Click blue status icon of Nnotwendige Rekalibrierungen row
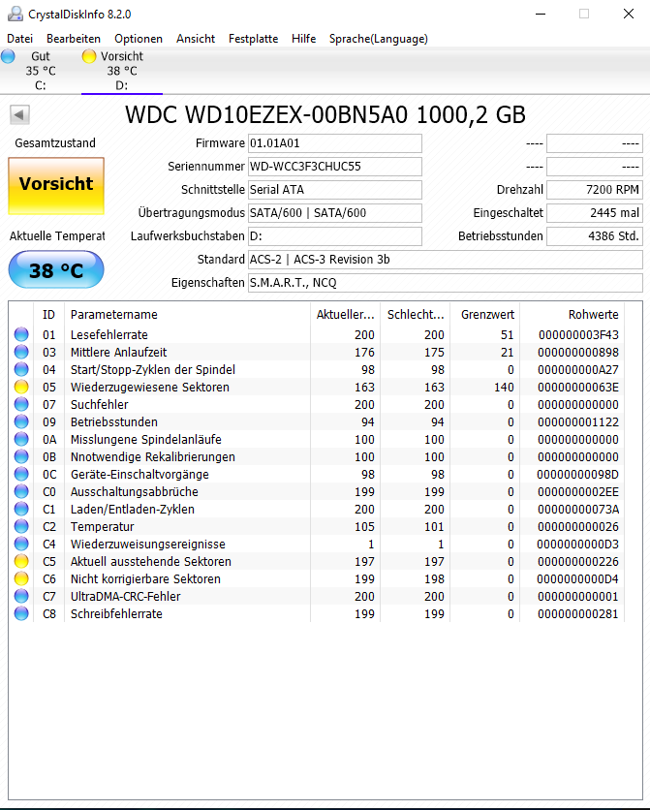The height and width of the screenshot is (810, 650). 21,456
